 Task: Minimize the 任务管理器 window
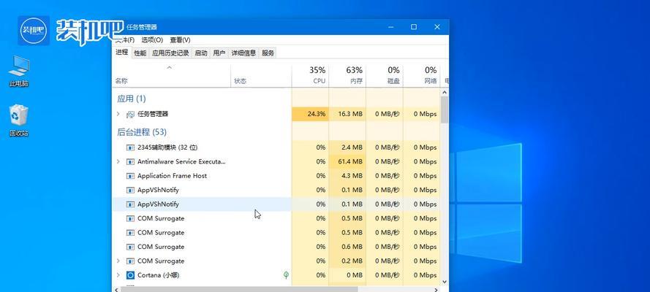click(391, 27)
